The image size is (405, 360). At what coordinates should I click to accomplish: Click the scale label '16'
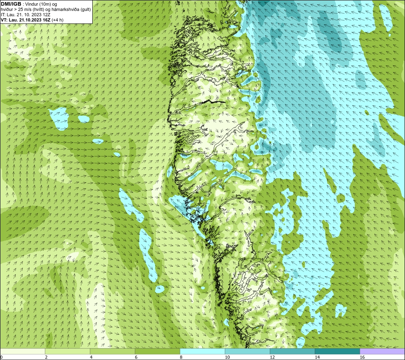(362, 358)
